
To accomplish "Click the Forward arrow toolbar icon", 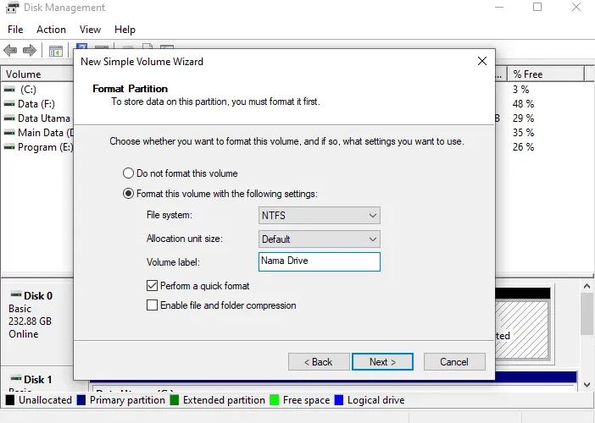I will 30,50.
